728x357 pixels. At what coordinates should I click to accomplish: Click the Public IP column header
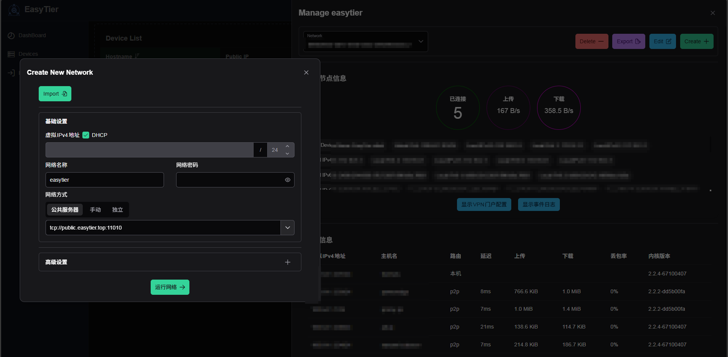237,57
